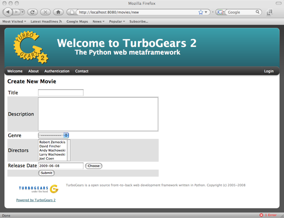Click the magnifier search icon
Image resolution: width=284 pixels, height=218 pixels.
click(257, 12)
